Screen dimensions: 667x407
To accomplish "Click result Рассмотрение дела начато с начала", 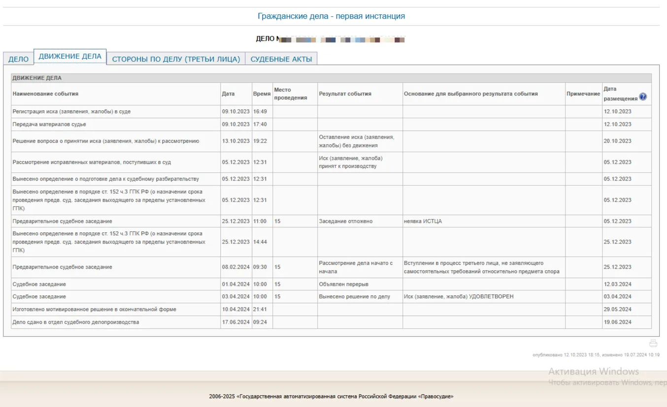I will point(356,267).
